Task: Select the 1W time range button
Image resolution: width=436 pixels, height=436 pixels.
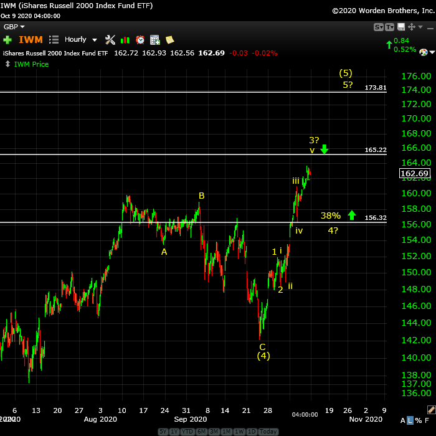Action: click(239, 432)
